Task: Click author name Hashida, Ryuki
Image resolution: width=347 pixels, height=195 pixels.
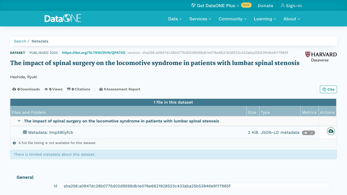Action: 24,77
